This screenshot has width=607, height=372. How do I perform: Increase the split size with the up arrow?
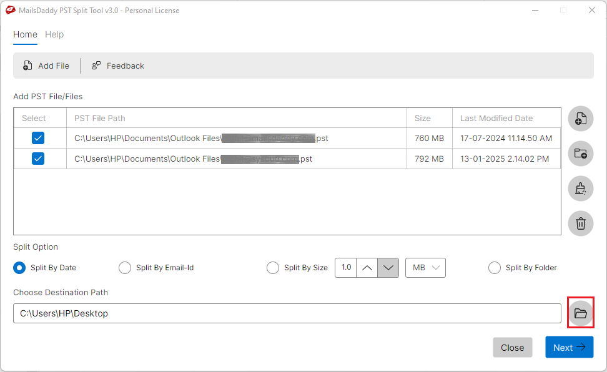[x=367, y=267]
